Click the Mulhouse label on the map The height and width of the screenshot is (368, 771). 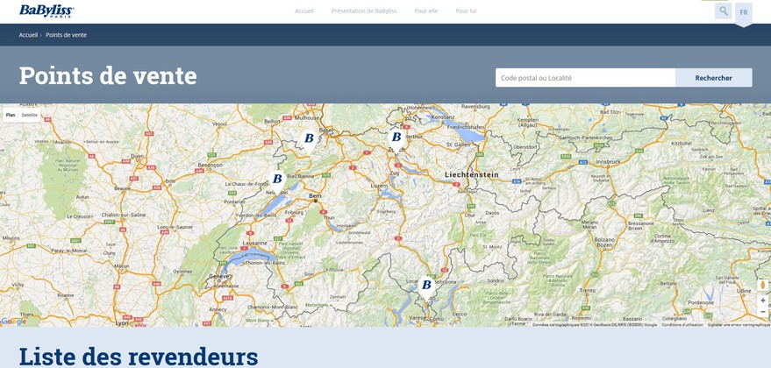307,118
